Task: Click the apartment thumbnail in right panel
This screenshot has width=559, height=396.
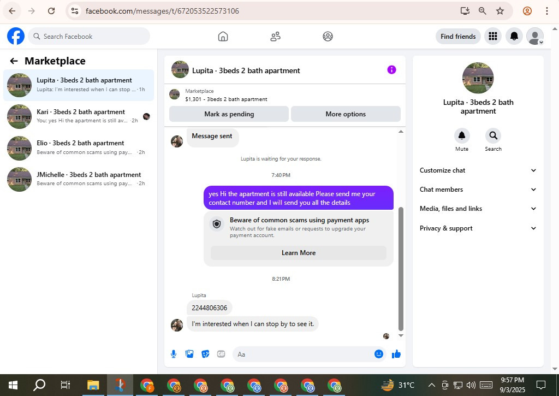Action: (x=478, y=78)
